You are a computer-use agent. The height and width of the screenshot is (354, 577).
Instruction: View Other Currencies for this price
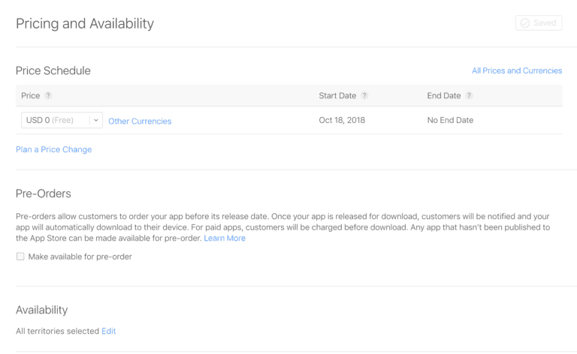tap(140, 121)
